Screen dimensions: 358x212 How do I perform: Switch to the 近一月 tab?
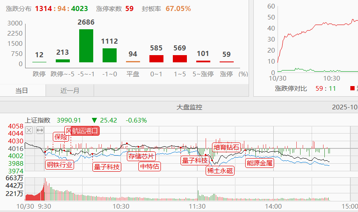coord(70,90)
